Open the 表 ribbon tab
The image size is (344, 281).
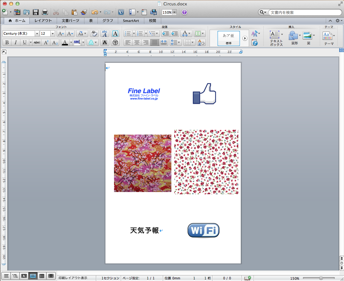click(x=91, y=21)
